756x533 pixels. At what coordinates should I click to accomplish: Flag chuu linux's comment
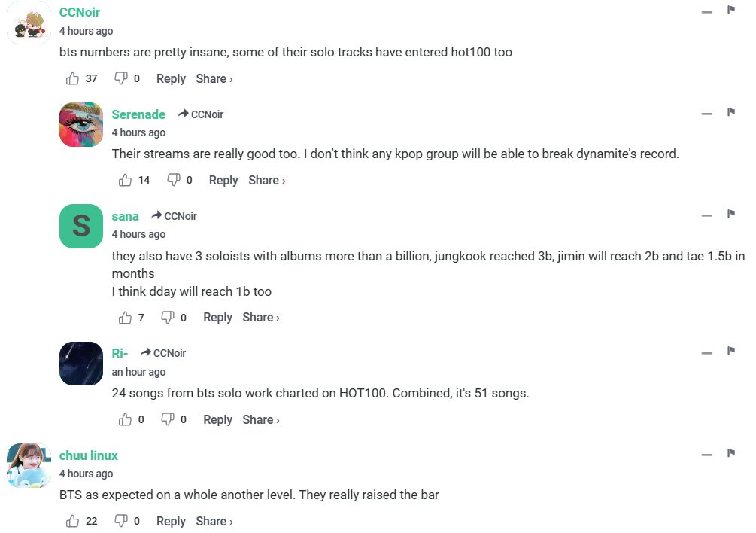[730, 453]
